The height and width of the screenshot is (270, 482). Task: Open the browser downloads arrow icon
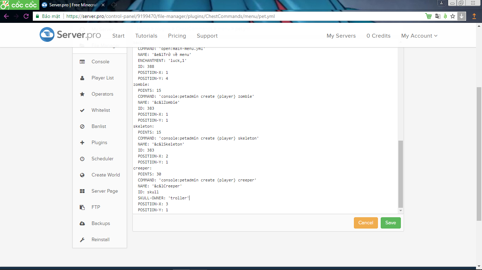(x=462, y=16)
